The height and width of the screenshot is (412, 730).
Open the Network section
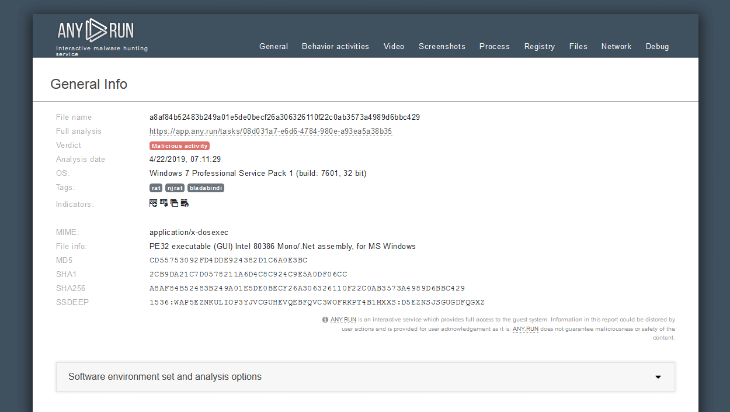click(617, 46)
